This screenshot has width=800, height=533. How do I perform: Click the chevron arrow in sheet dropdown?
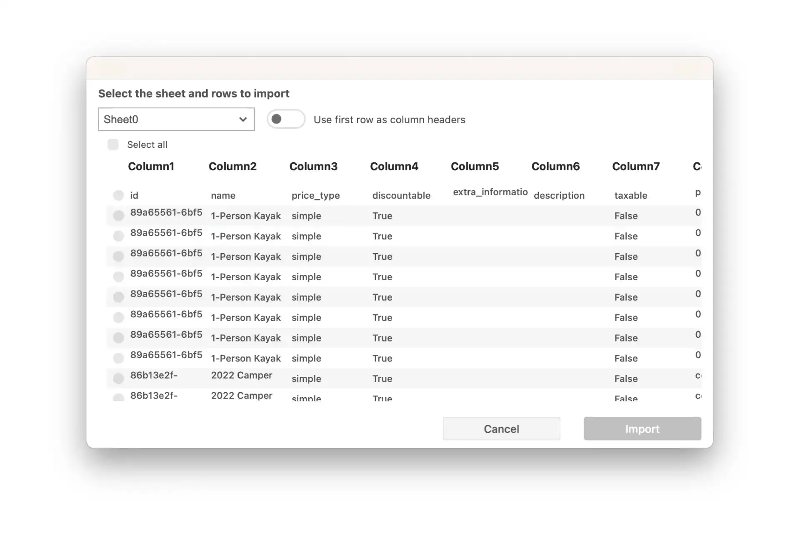[243, 120]
